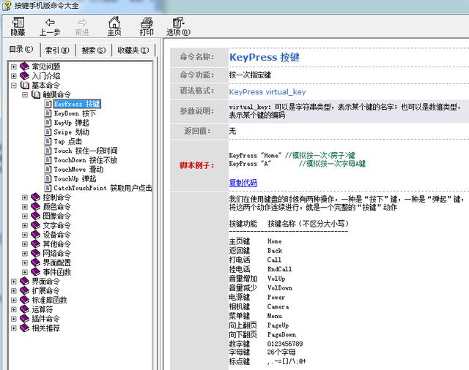Click the help file icon in the title bar
The image size is (469, 370).
(x=7, y=5)
